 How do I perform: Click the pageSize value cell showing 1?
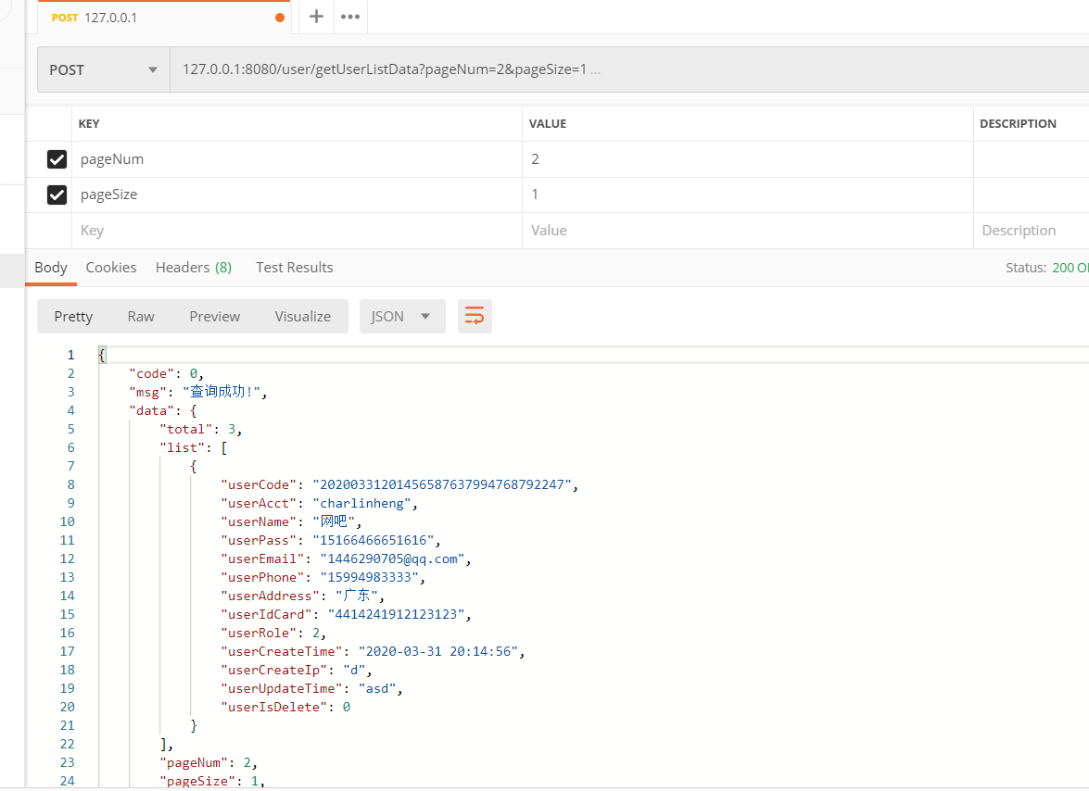[x=747, y=195]
